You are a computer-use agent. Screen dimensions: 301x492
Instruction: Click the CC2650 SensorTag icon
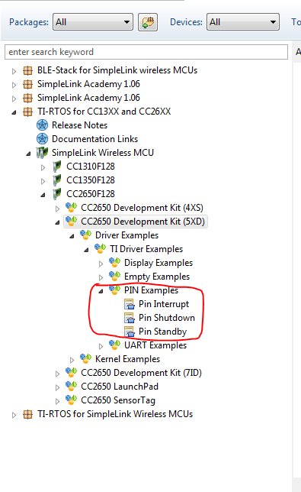72,400
